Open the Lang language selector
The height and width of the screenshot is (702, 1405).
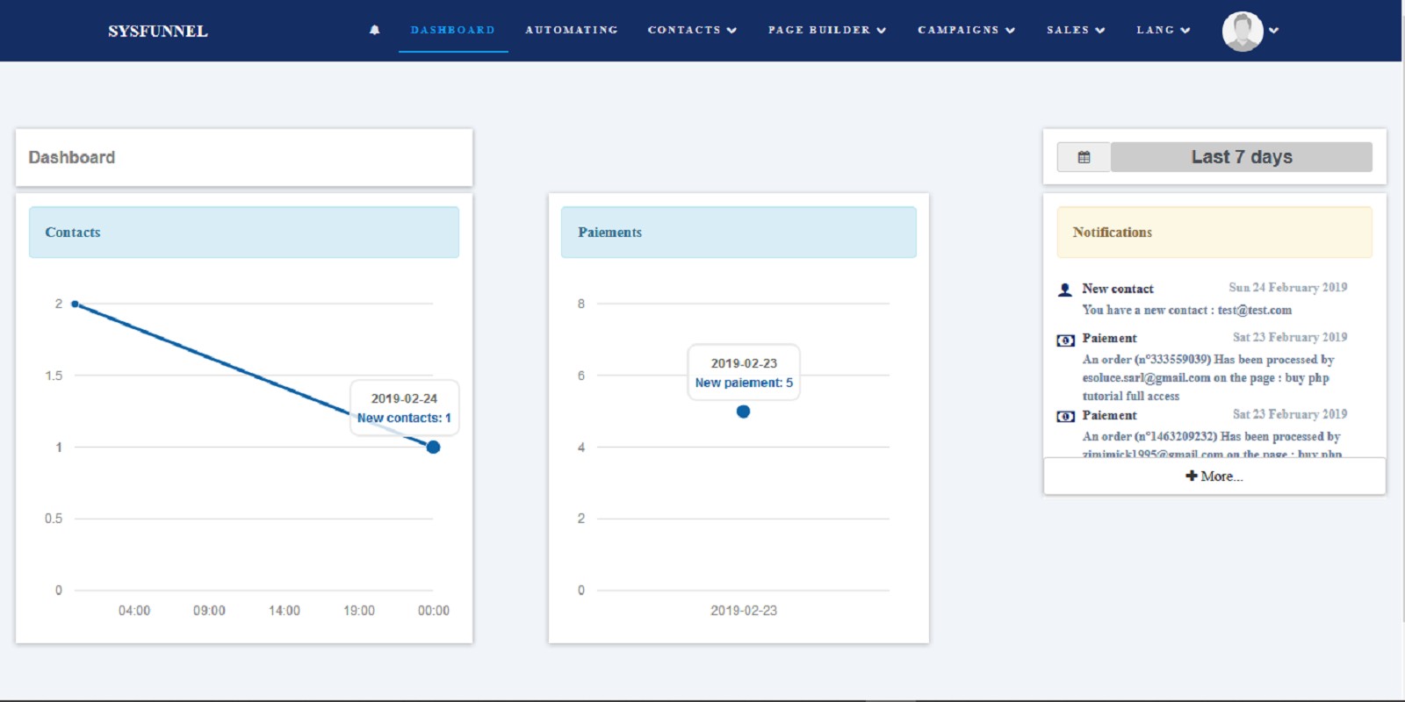pyautogui.click(x=1163, y=30)
